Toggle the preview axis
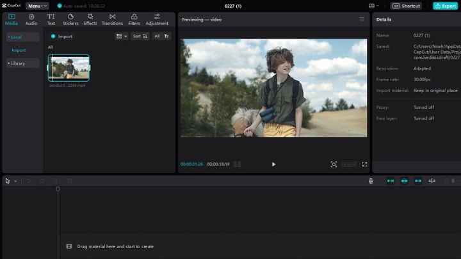This screenshot has width=461, height=259. point(432,181)
